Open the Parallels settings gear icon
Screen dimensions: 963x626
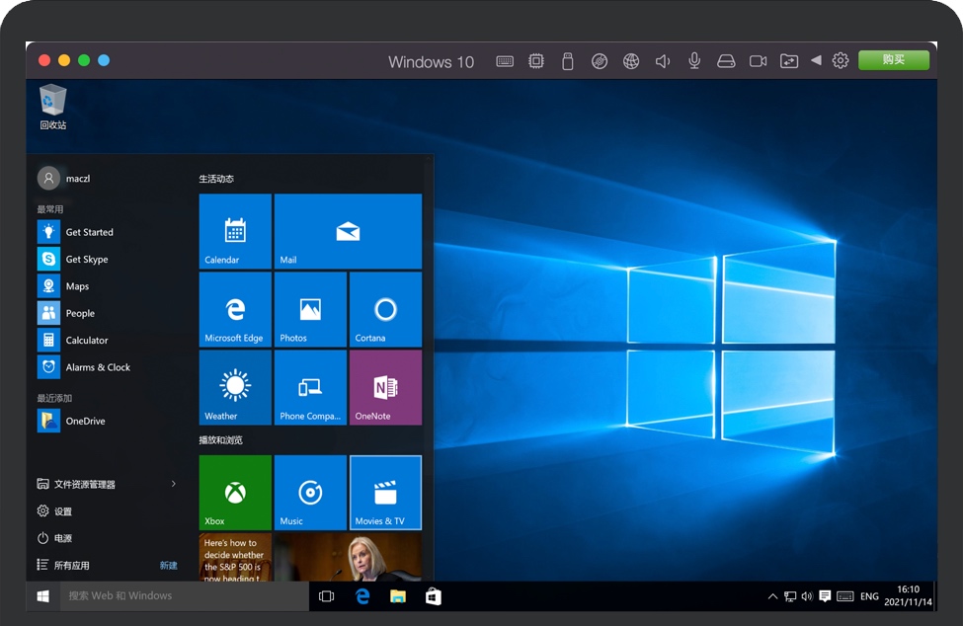point(841,61)
